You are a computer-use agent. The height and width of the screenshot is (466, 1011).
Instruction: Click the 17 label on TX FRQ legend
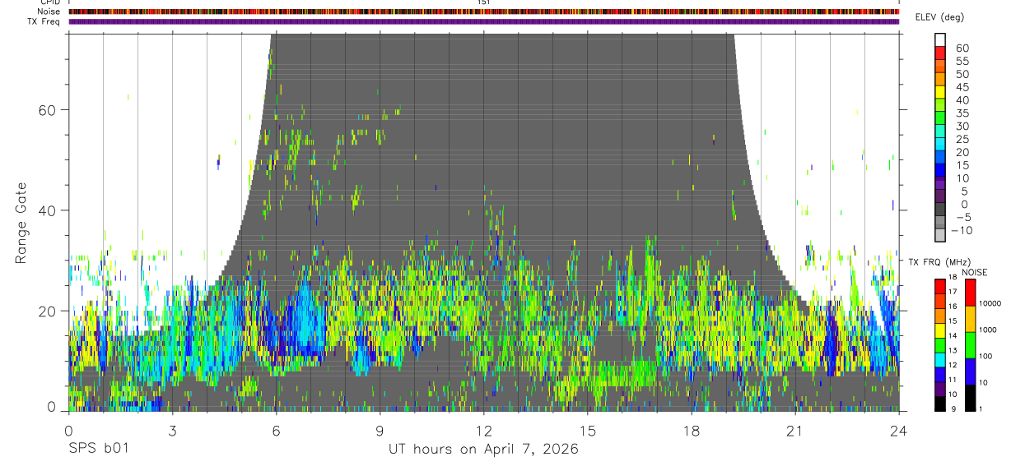click(953, 293)
